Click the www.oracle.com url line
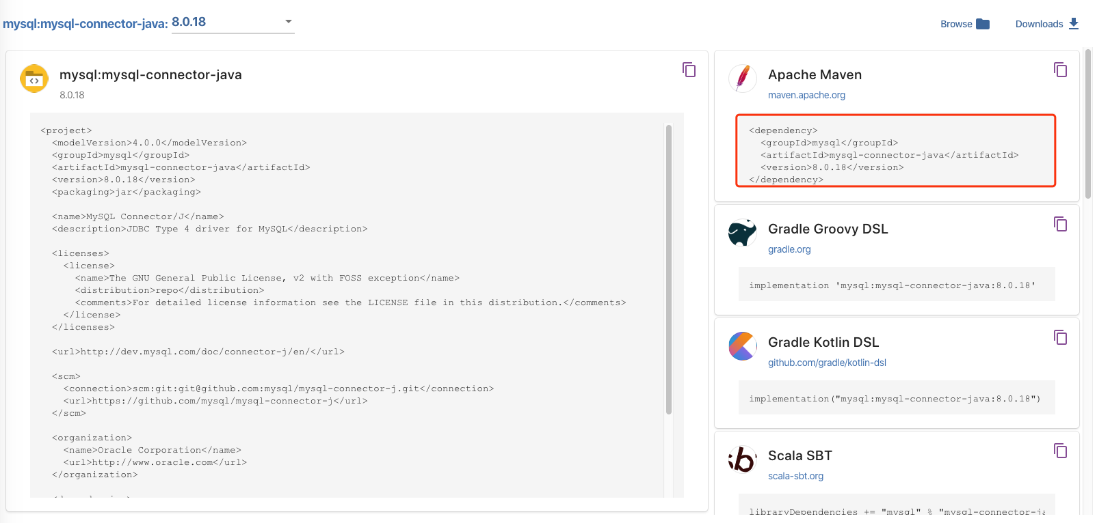 coord(155,462)
